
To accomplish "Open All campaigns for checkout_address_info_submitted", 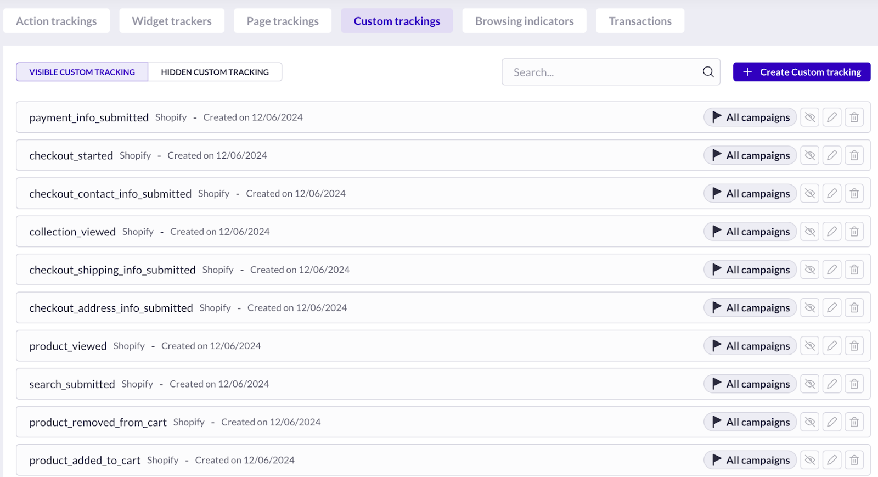I will 750,307.
